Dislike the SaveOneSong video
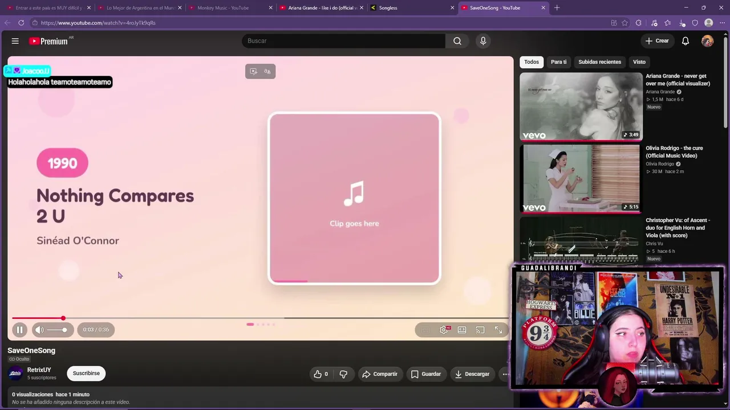730x410 pixels. tap(343, 374)
